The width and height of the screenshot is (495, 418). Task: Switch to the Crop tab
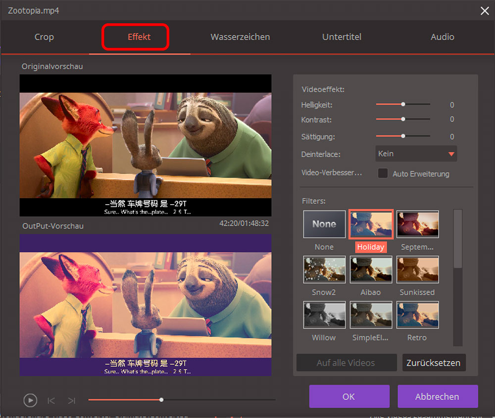[x=44, y=37]
